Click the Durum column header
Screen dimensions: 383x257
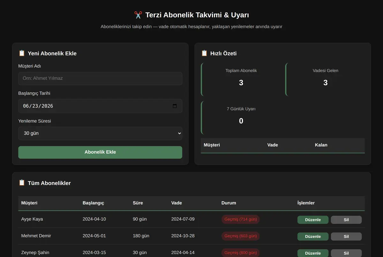pos(229,203)
